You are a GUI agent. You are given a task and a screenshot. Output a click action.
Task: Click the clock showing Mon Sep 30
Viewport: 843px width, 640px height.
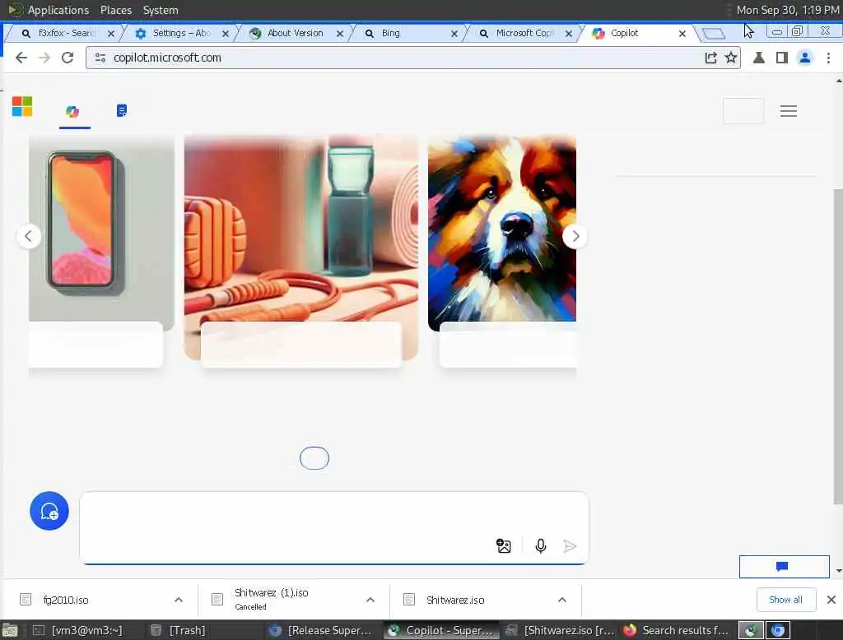[x=788, y=10]
